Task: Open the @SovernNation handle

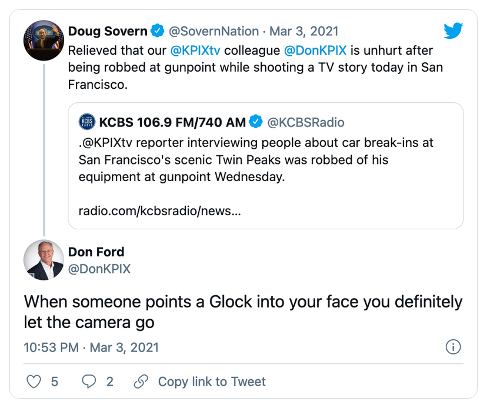Action: (214, 31)
